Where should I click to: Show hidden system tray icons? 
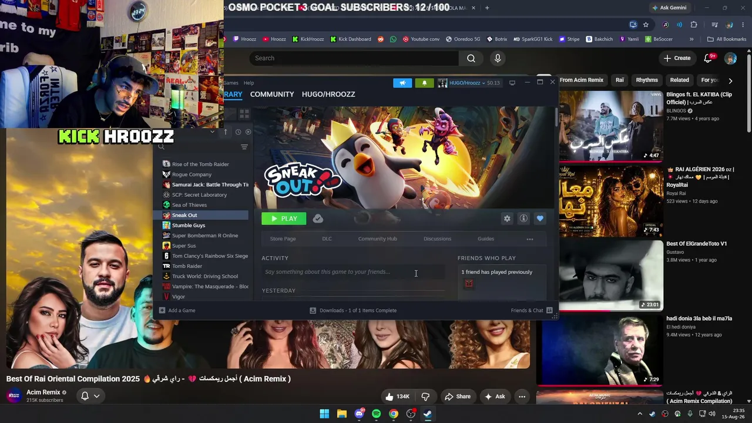pos(640,414)
